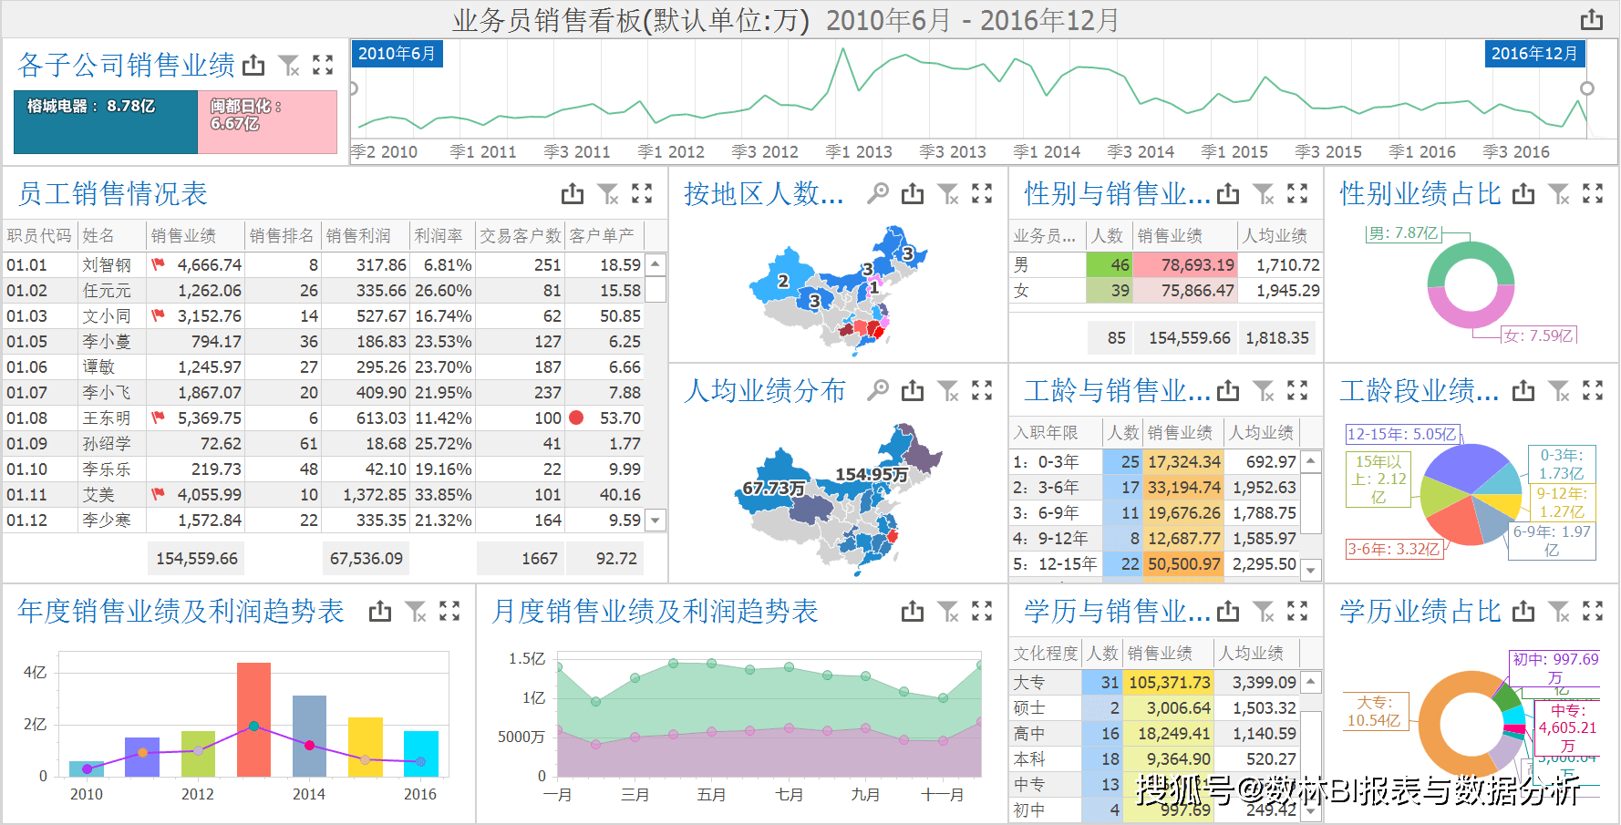Viewport: 1621px width, 825px height.
Task: Maximize the 学历业绩占比 chart
Action: tap(1593, 611)
